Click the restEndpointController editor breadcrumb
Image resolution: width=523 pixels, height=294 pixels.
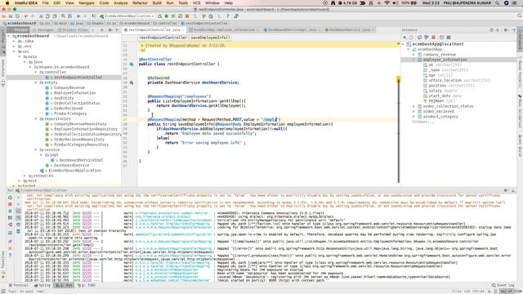coord(163,38)
